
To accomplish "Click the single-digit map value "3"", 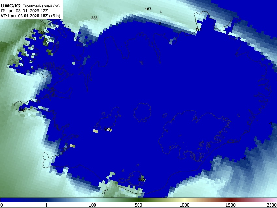I will coord(160,23).
